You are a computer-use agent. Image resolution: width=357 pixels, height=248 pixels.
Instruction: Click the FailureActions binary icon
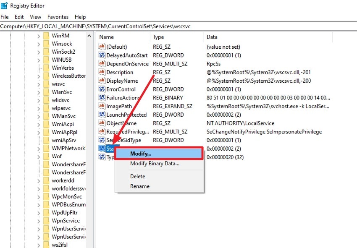tap(102, 97)
